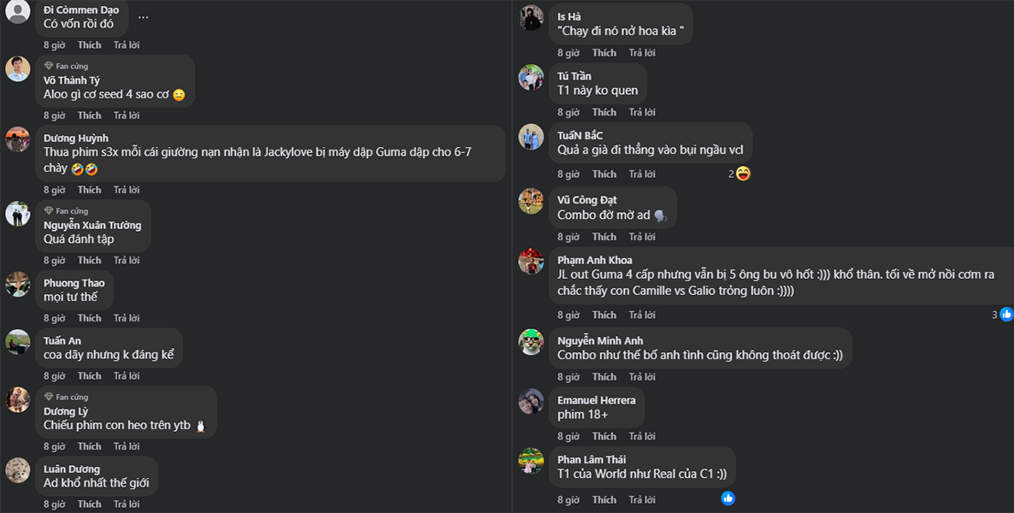Click Tú Trần's name link
The height and width of the screenshot is (513, 1014).
coord(575,76)
